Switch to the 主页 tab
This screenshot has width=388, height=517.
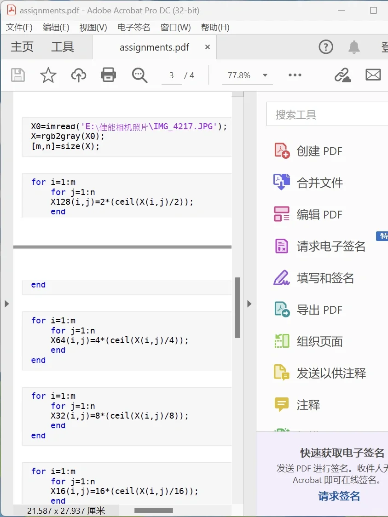tap(21, 46)
